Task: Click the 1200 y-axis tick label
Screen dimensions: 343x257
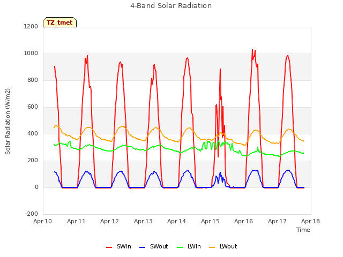Action: click(31, 26)
